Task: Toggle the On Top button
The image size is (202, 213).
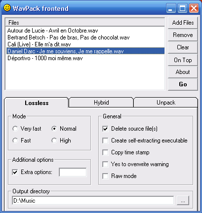Action: [183, 60]
